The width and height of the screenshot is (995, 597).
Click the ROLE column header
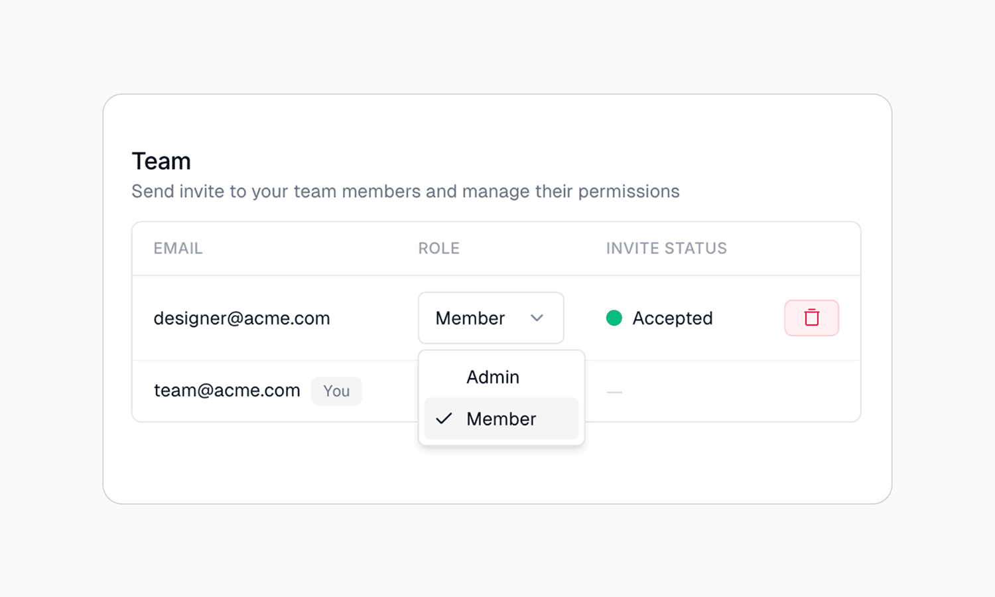(438, 248)
